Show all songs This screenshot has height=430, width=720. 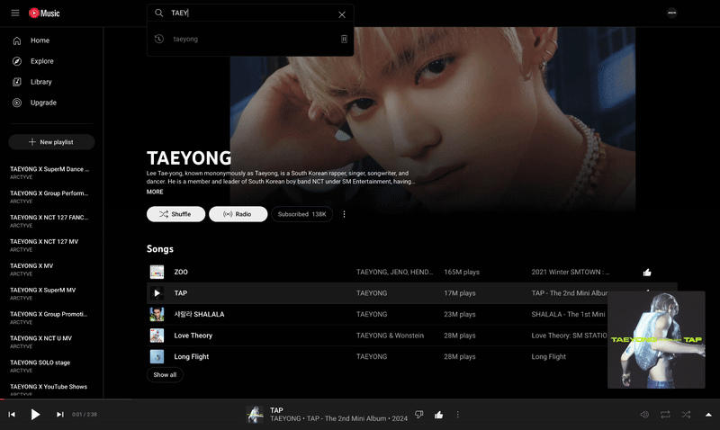click(x=165, y=374)
